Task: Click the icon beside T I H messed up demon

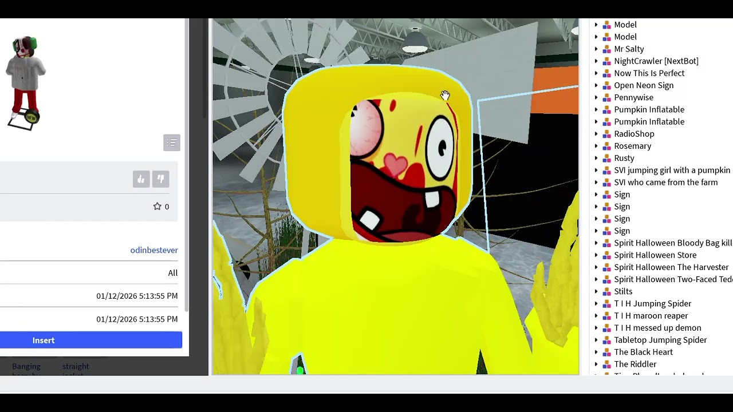Action: [x=606, y=328]
